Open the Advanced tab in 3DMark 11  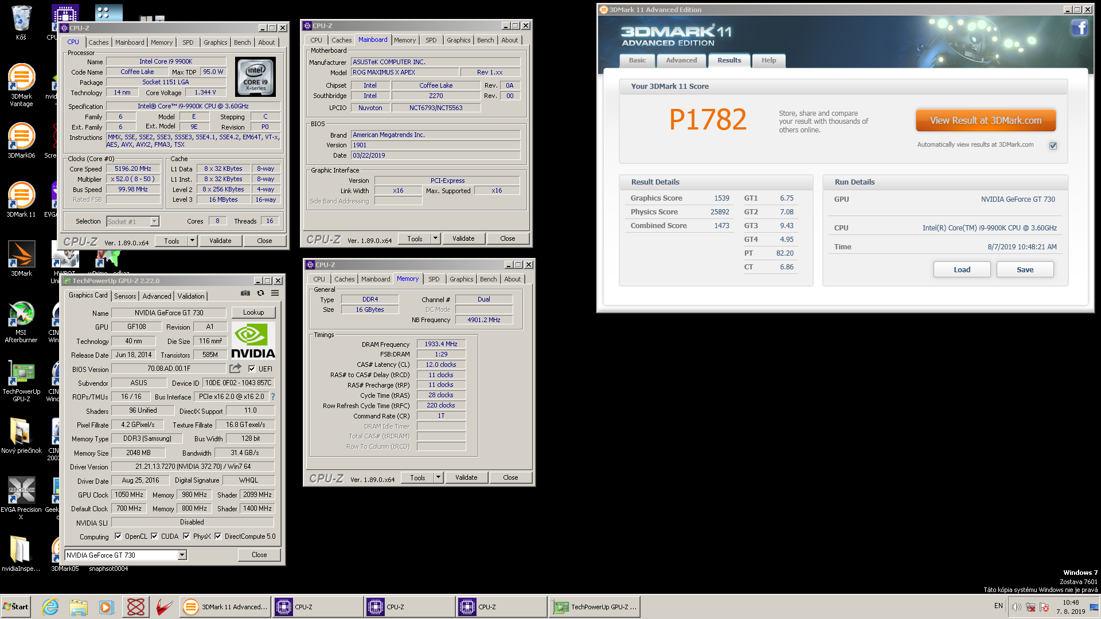[x=681, y=60]
